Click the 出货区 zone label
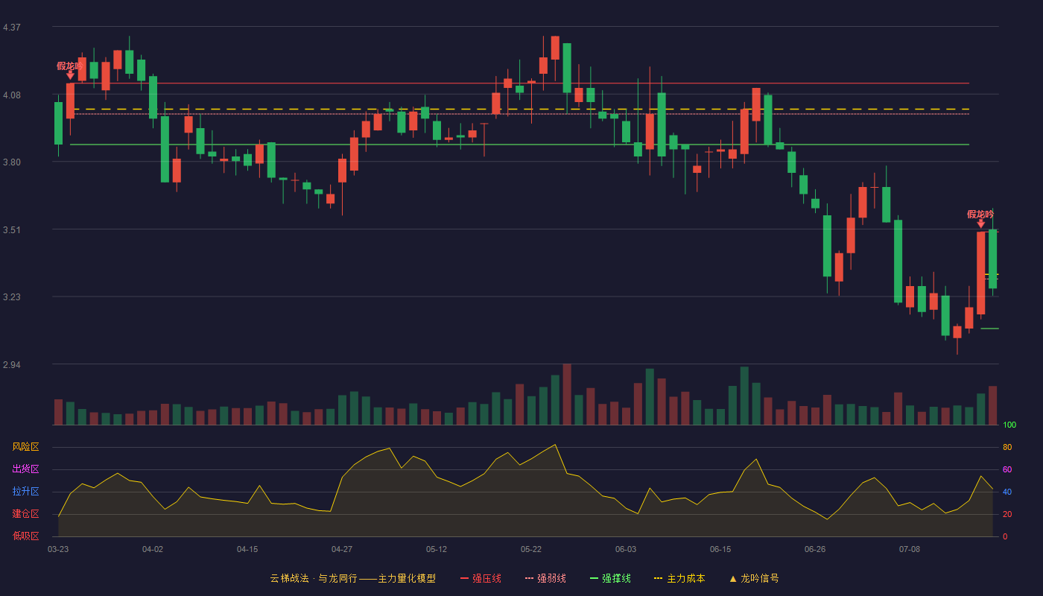This screenshot has width=1043, height=596. coord(25,469)
